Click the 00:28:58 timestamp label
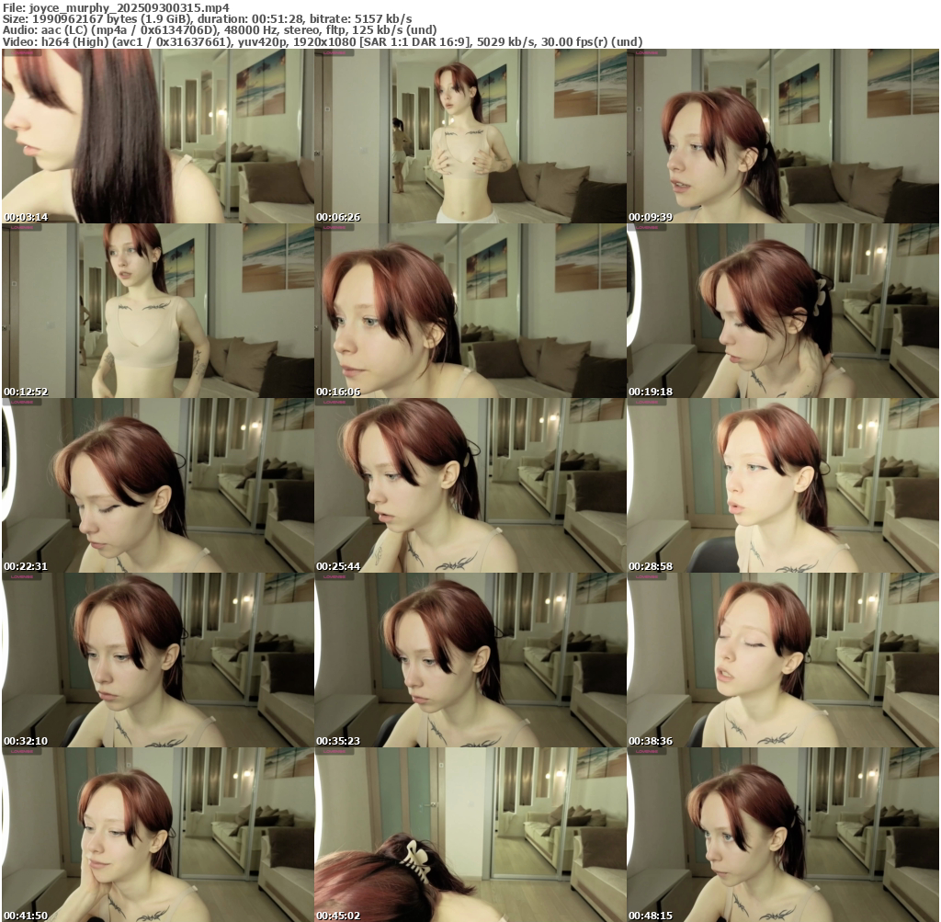The image size is (941, 922). click(651, 566)
